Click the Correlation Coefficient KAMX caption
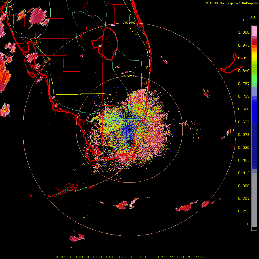This screenshot has height=259, width=259. 131,257
